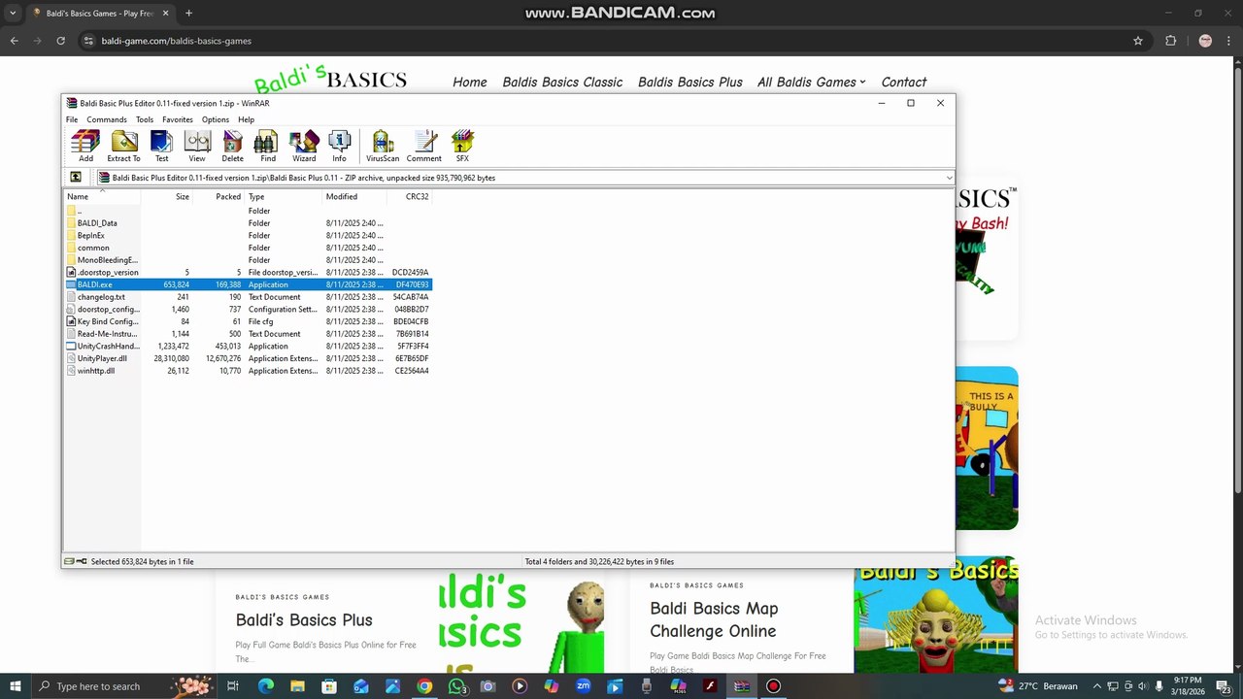Select the BALDI_Data folder
1243x699 pixels.
click(97, 223)
